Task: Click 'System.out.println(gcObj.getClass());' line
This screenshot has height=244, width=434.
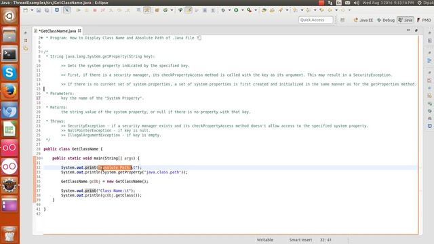Action: [x=101, y=195]
